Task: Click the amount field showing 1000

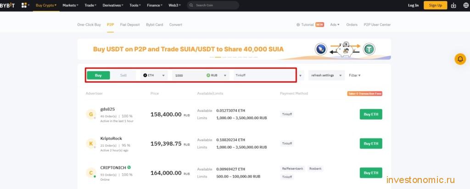Action: (x=188, y=75)
